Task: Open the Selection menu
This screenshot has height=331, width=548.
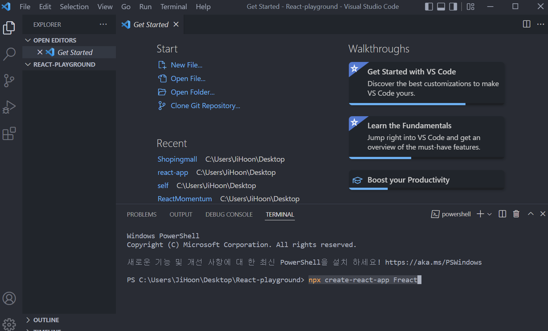Action: [74, 7]
